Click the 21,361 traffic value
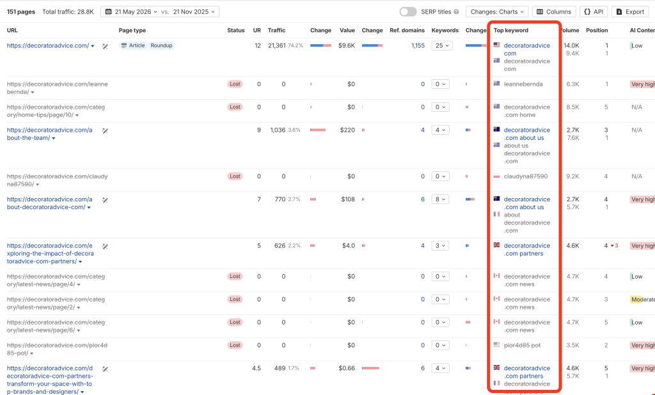The height and width of the screenshot is (395, 655). (276, 45)
